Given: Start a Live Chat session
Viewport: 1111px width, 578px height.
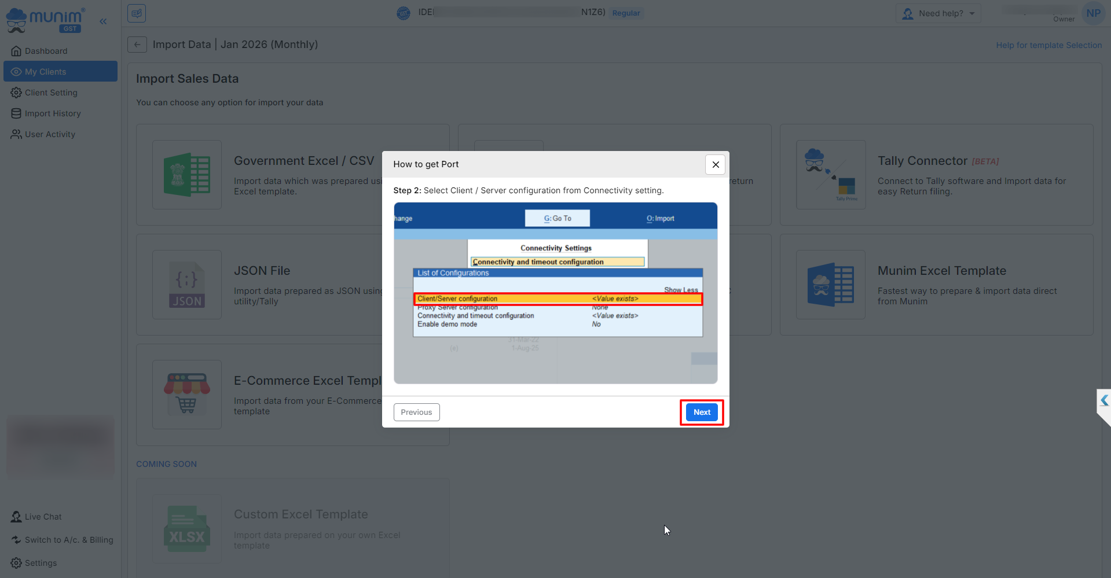Looking at the screenshot, I should pyautogui.click(x=43, y=517).
